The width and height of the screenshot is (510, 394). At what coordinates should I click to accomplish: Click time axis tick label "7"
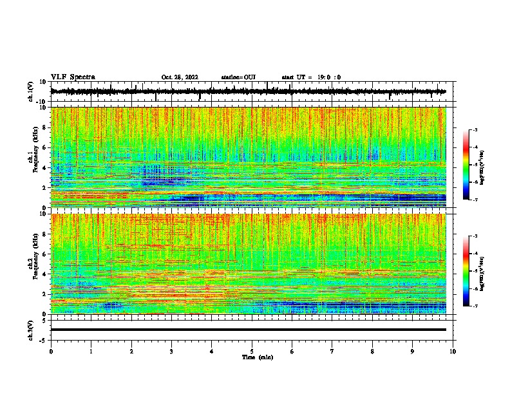(x=332, y=352)
